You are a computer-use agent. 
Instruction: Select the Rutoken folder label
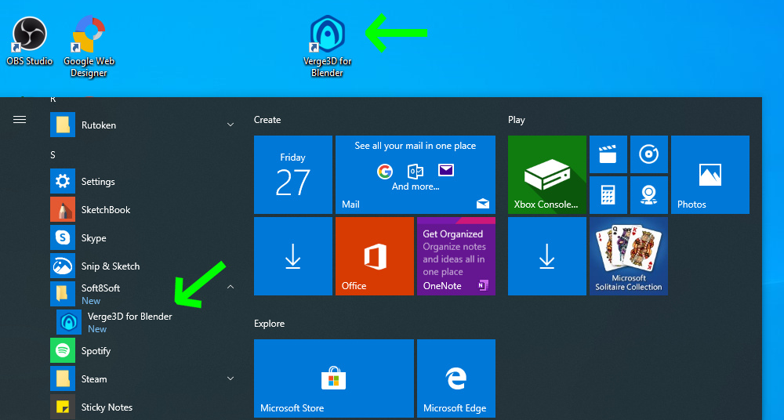click(99, 125)
